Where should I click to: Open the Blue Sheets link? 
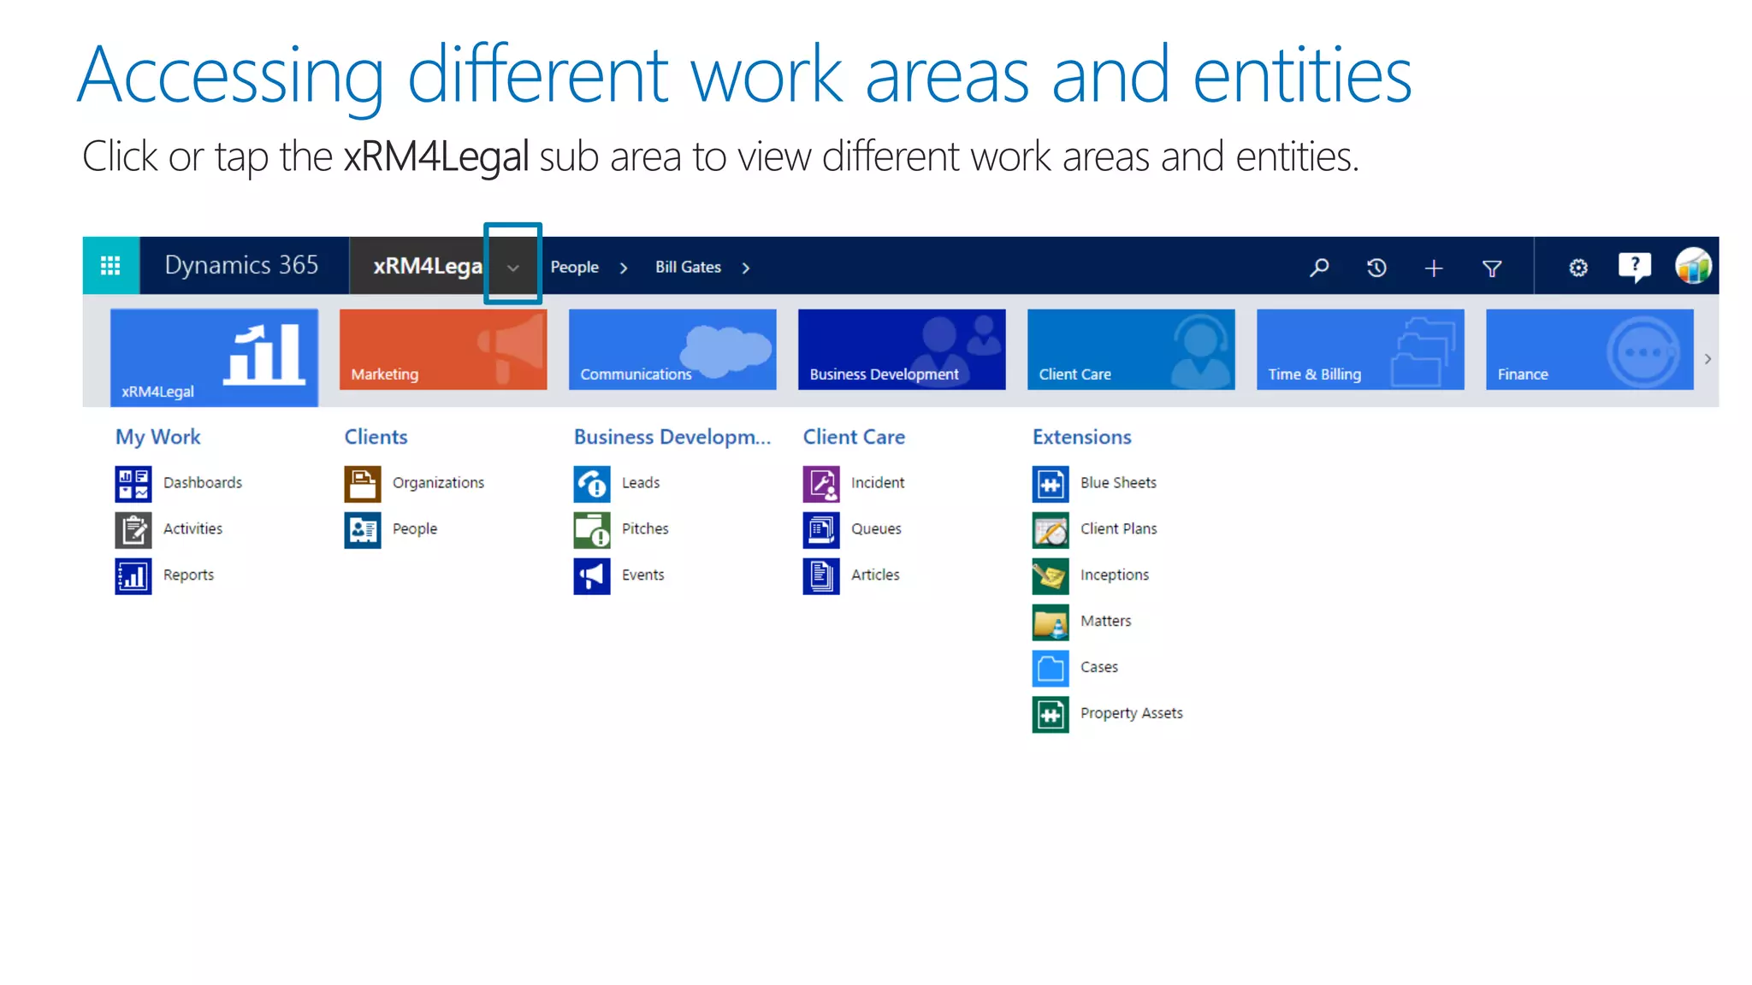pyautogui.click(x=1118, y=483)
